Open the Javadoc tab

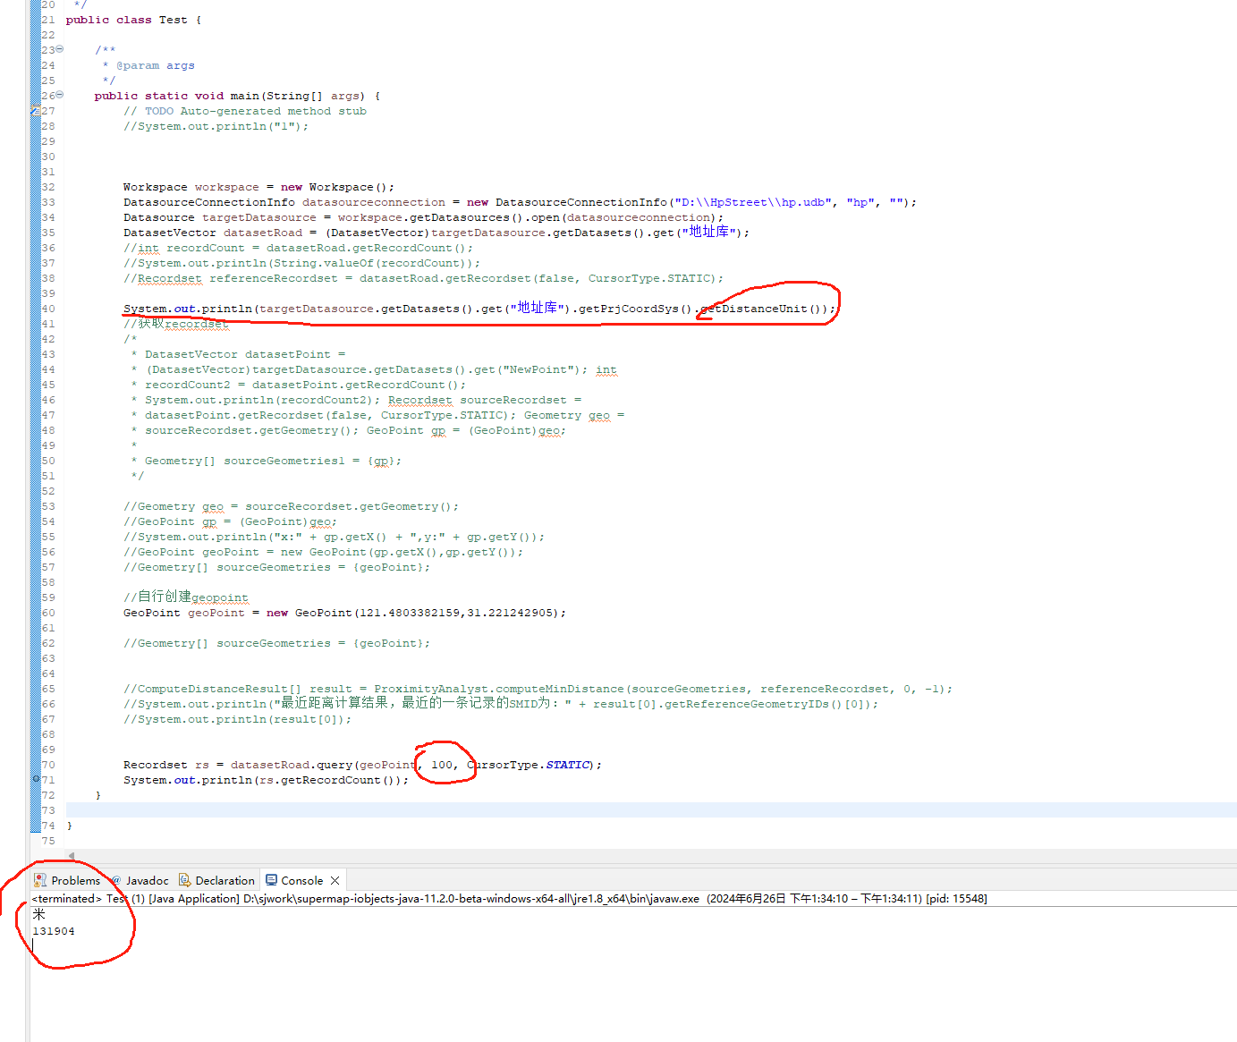147,880
